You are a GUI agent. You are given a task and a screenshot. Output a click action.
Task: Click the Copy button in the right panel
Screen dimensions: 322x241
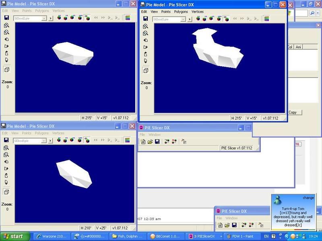click(x=293, y=112)
